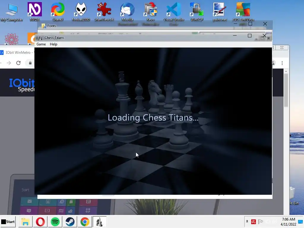Open the WinSCP desktop shortcut
The image size is (304, 228).
(197, 12)
